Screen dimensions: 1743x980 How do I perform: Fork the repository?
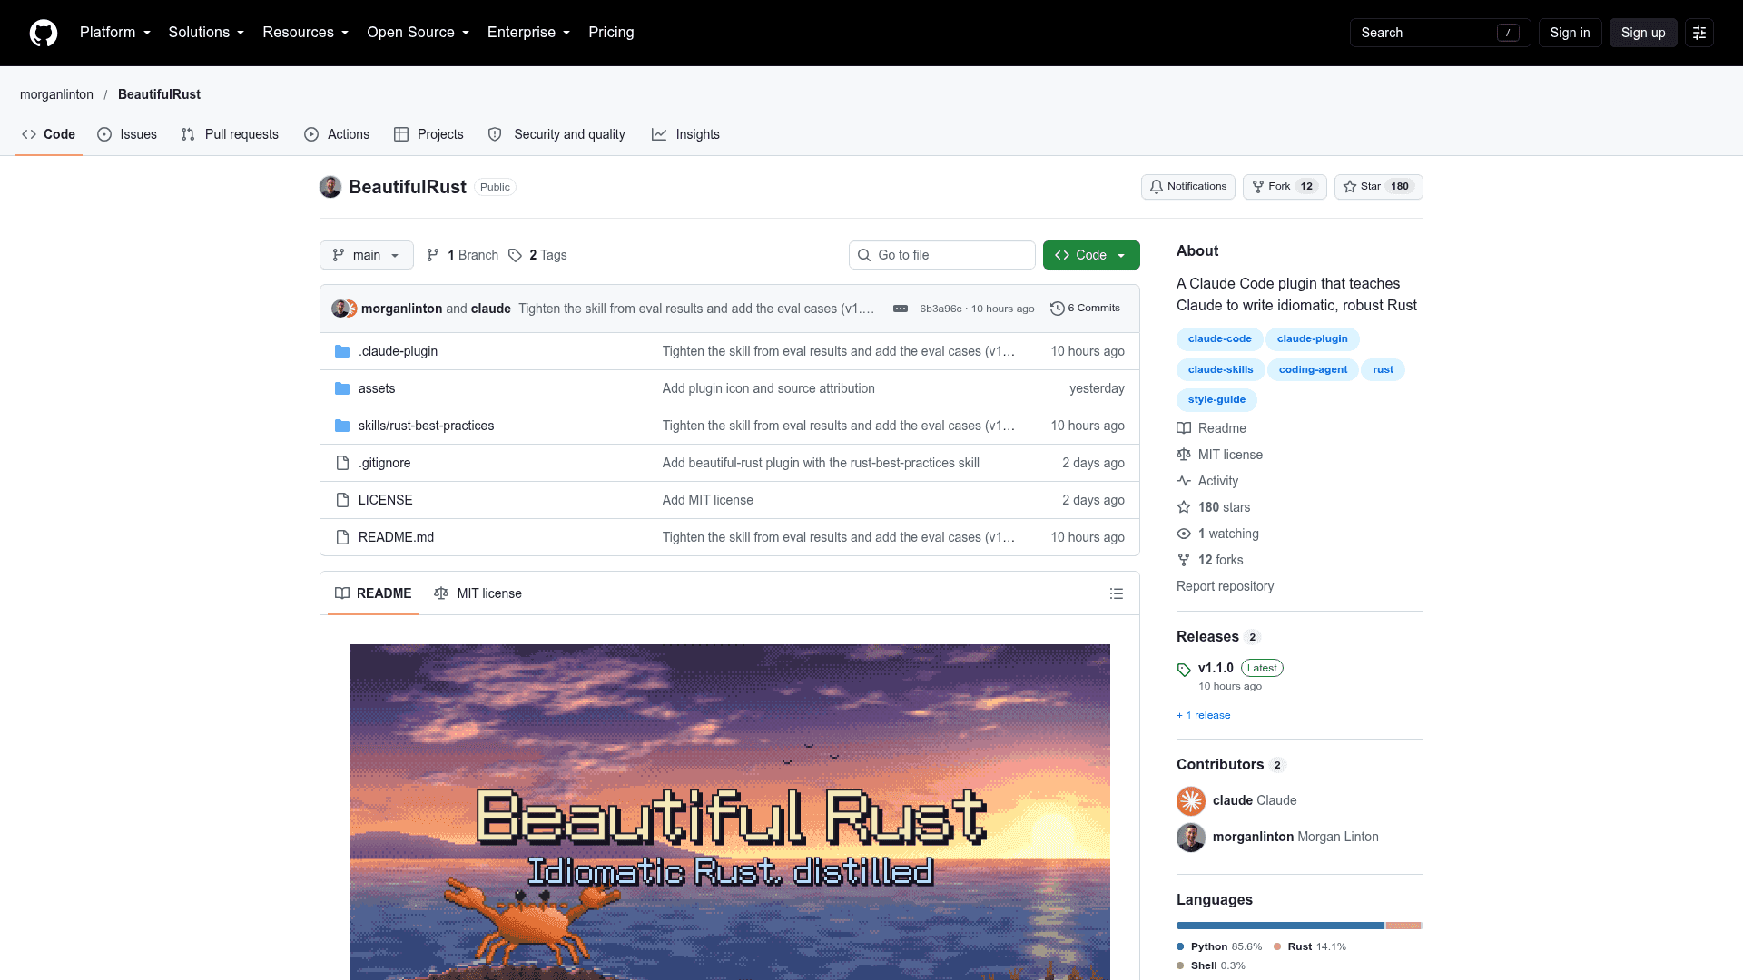[x=1285, y=187]
